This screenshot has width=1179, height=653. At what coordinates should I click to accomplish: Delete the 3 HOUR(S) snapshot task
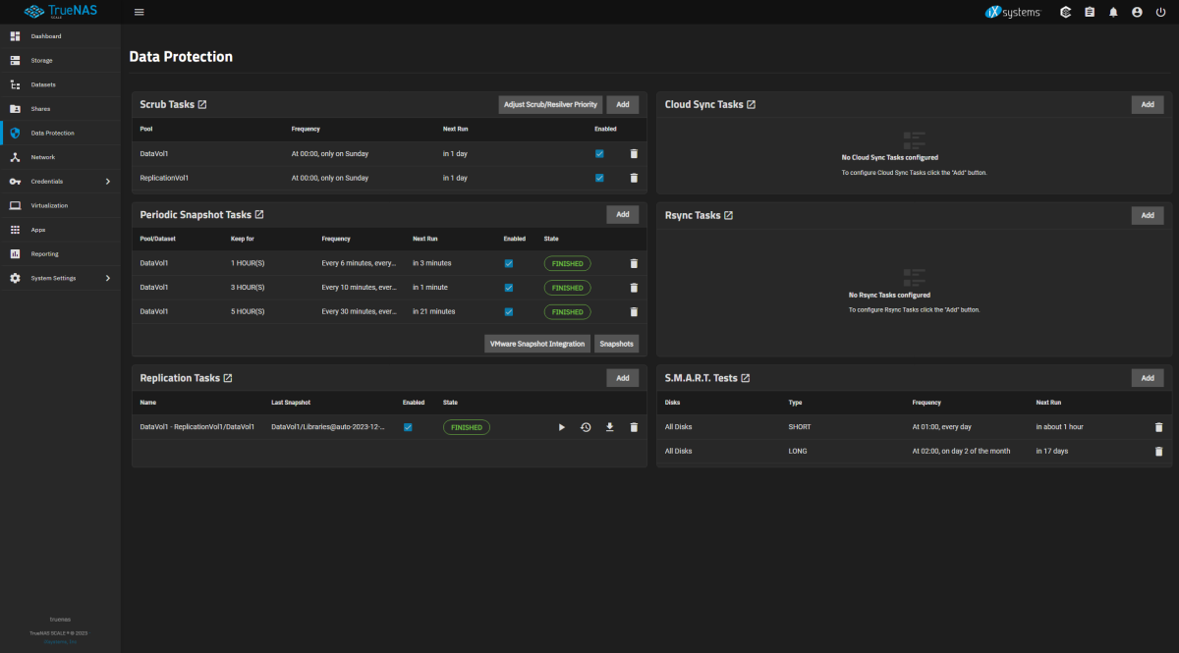pyautogui.click(x=634, y=288)
